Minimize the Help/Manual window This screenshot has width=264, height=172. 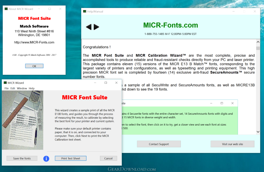point(234,12)
